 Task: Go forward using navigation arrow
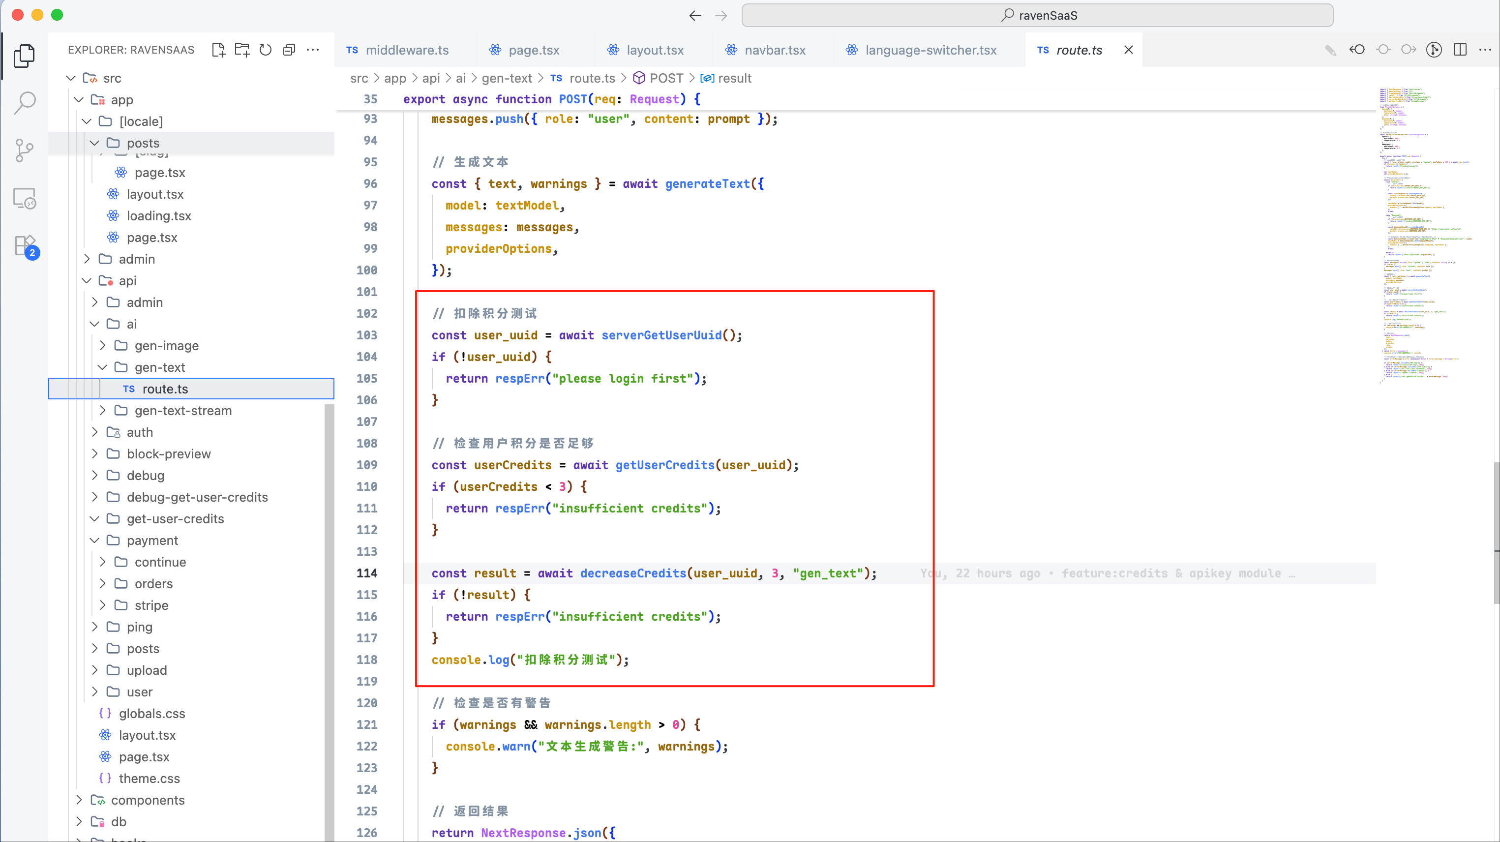[x=721, y=16]
